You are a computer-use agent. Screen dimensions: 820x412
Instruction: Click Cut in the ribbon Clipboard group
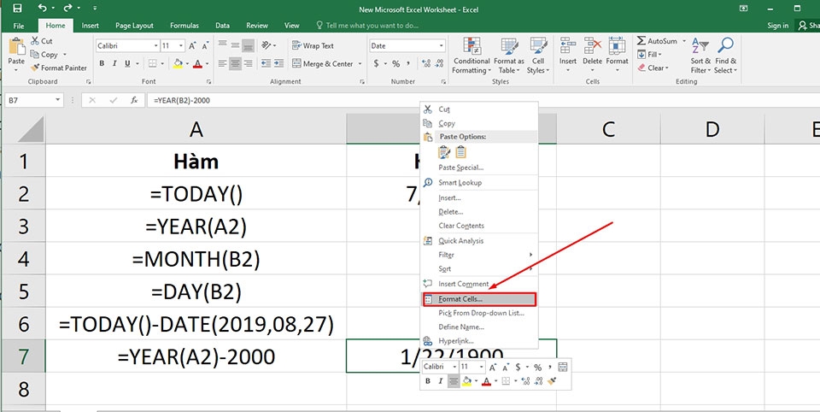(42, 41)
